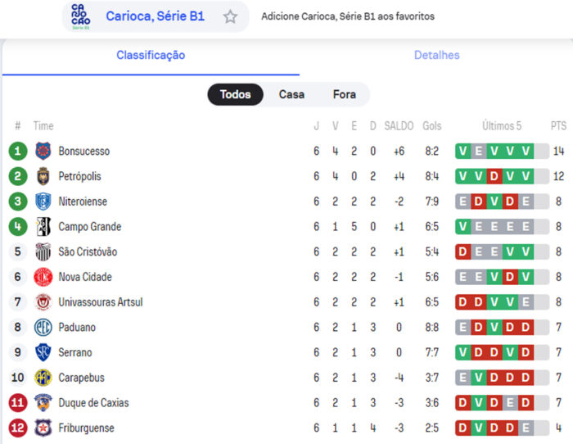Click the favorite star icon
The image size is (573, 444).
tap(230, 16)
